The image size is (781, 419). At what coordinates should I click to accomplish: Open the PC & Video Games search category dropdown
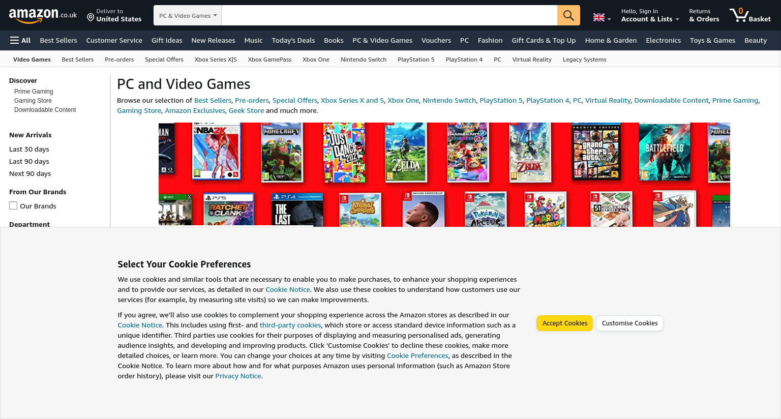[x=188, y=15]
